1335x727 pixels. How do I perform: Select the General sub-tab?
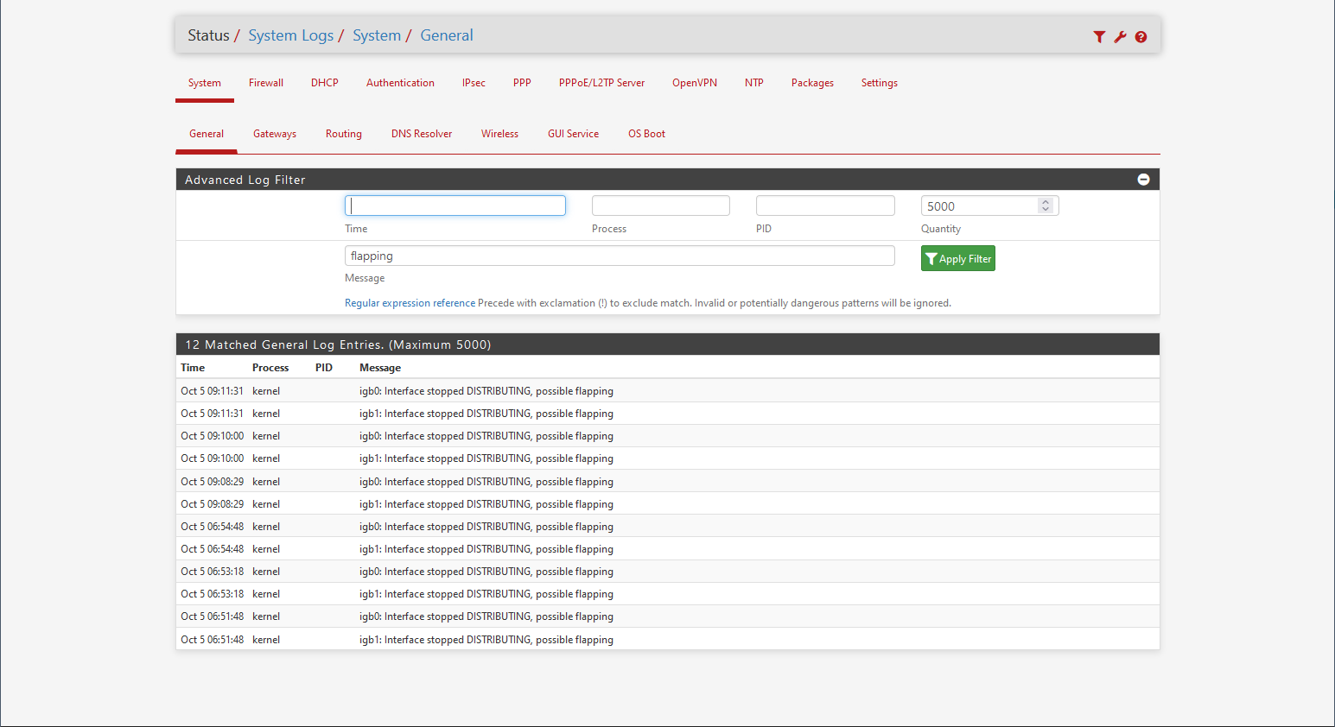(207, 134)
